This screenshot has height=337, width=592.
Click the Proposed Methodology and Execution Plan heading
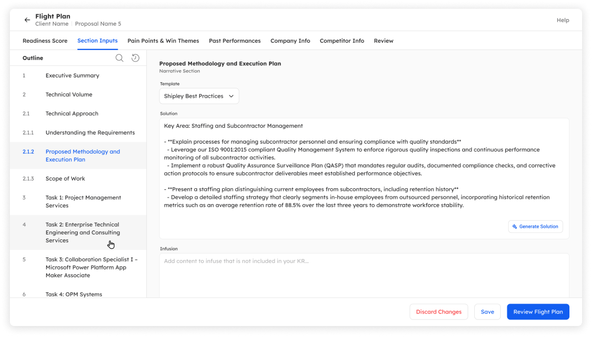click(x=220, y=64)
